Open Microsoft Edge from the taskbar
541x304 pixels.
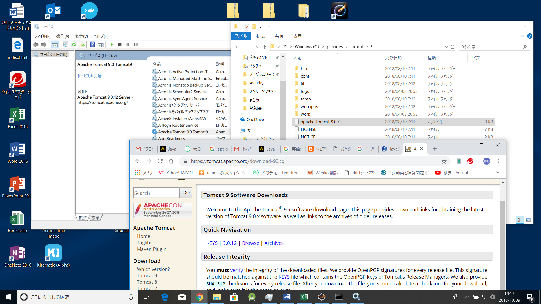165,297
